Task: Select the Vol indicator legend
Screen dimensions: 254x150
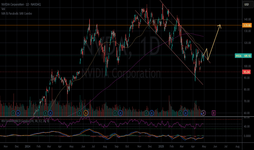Action: pyautogui.click(x=3, y=9)
